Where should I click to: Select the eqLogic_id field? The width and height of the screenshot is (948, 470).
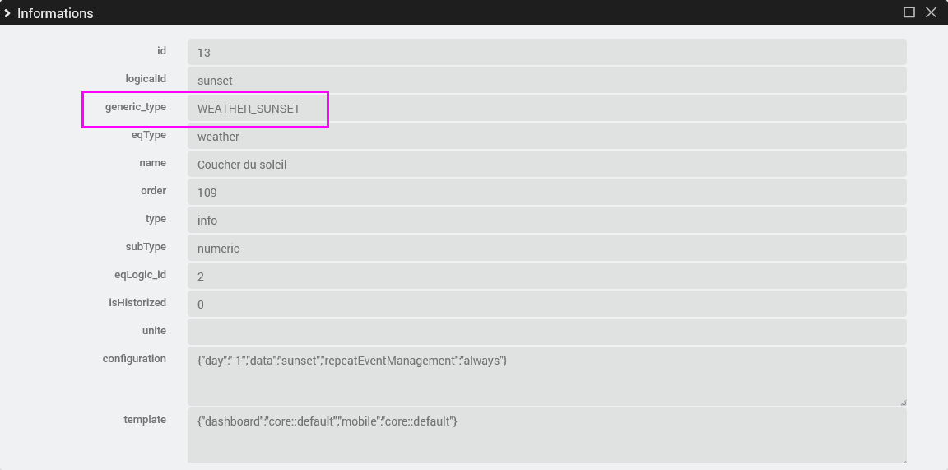pos(546,276)
